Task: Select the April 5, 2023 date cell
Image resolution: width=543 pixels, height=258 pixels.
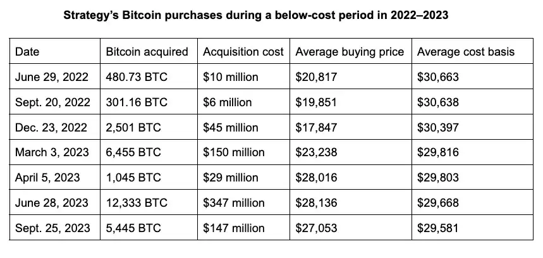Action: click(x=47, y=178)
